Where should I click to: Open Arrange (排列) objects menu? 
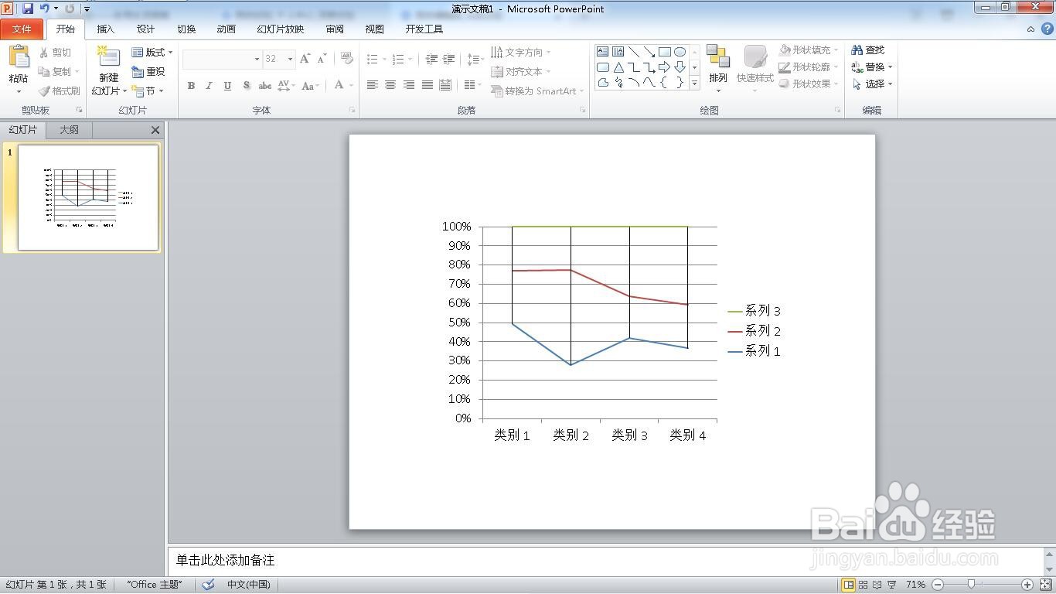coord(718,68)
